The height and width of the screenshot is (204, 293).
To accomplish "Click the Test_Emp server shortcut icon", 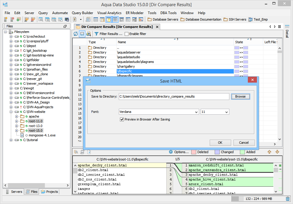I will (251, 19).
